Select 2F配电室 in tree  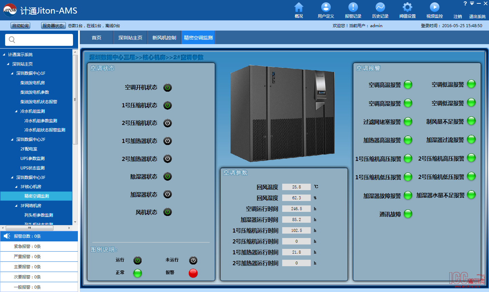[29, 149]
